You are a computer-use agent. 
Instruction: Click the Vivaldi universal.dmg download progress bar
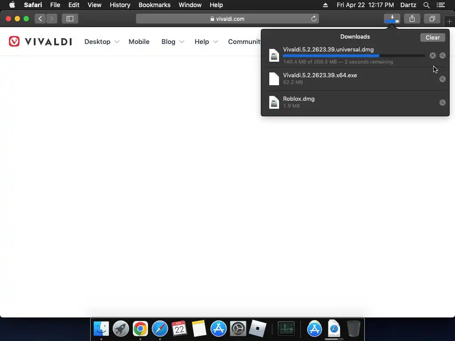click(x=354, y=56)
